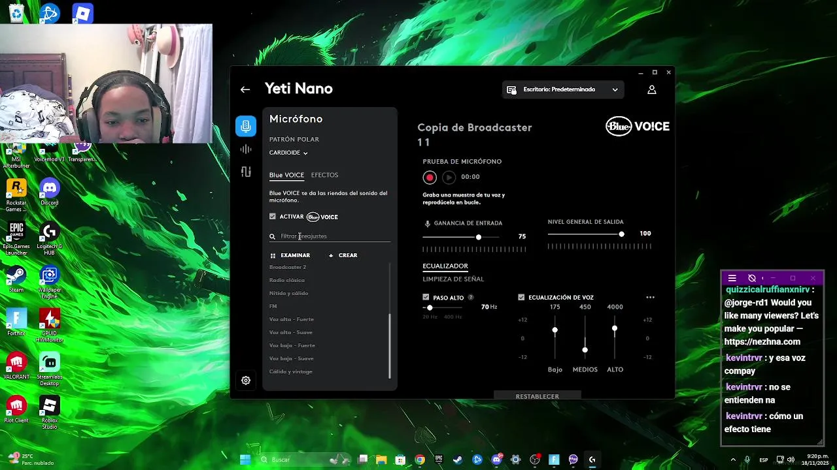Click the Restablecer button

(538, 396)
